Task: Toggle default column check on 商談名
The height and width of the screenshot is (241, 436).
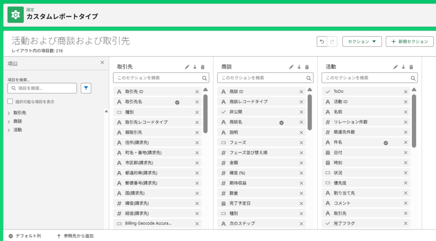Action: [281, 122]
